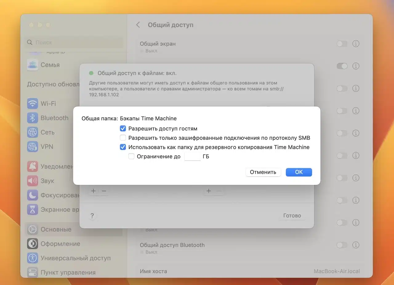This screenshot has height=285, width=394.
Task: Click the Отменить cancel button
Action: [263, 172]
